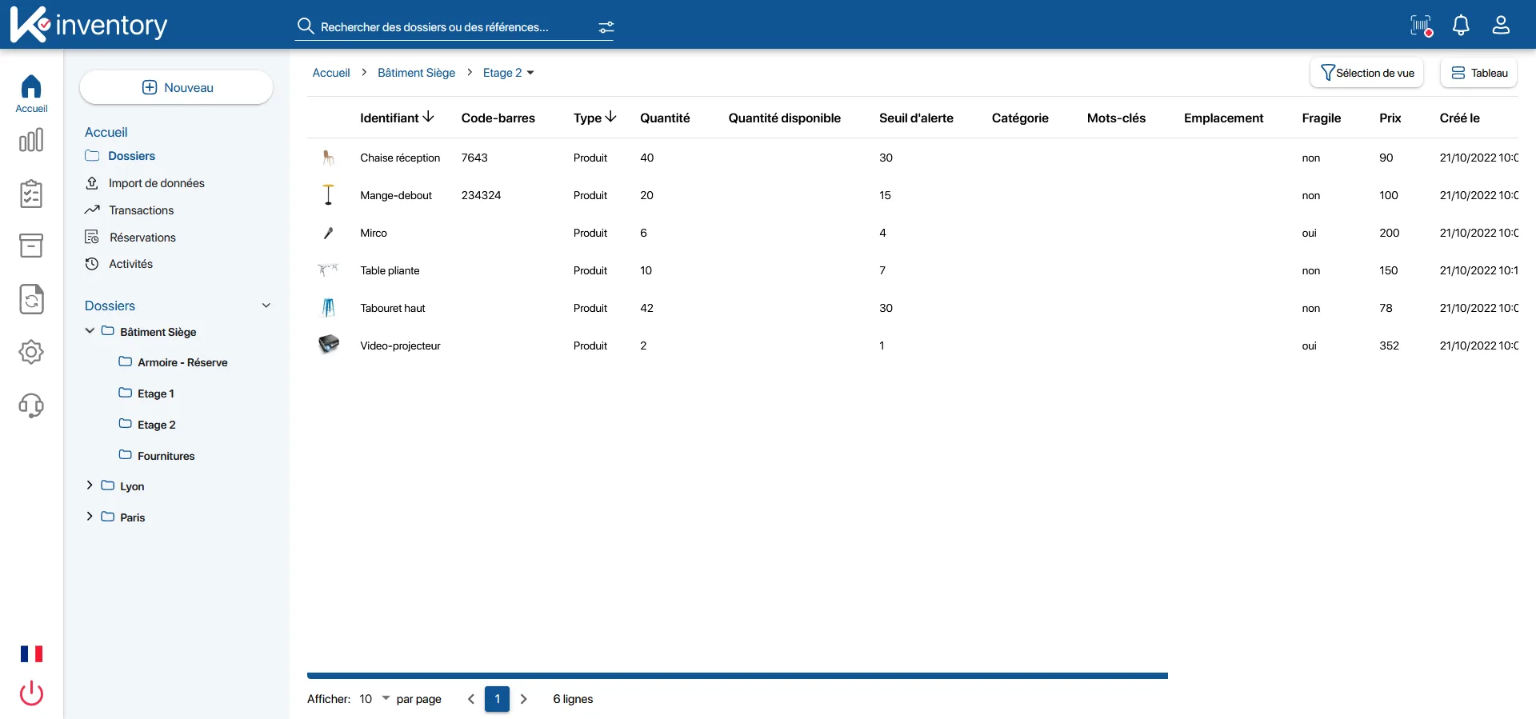The image size is (1536, 719).
Task: Open the search filter sliders icon
Action: click(606, 28)
